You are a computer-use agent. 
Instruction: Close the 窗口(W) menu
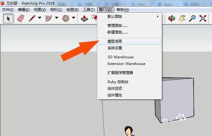coord(106,10)
